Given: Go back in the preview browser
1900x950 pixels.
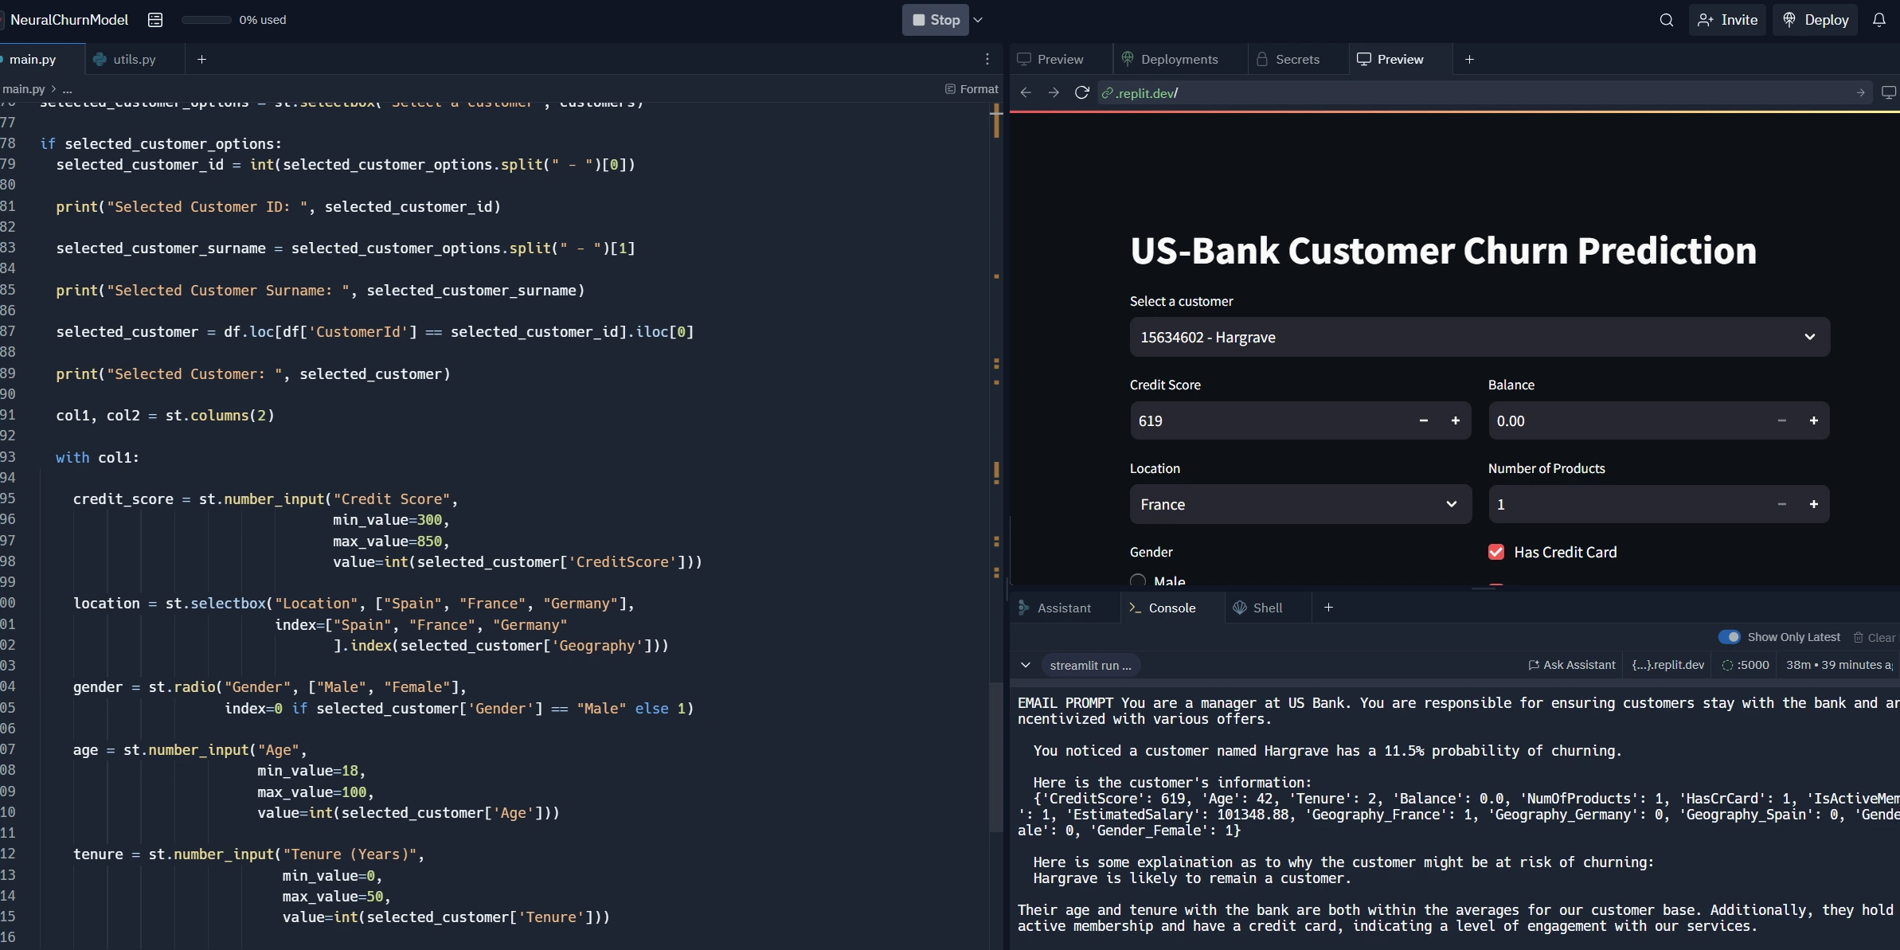Looking at the screenshot, I should click(x=1026, y=93).
